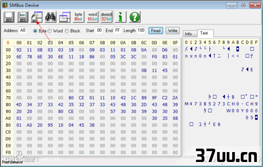The image size is (263, 167).
Task: Click the Length value field
Action: coord(141,30)
